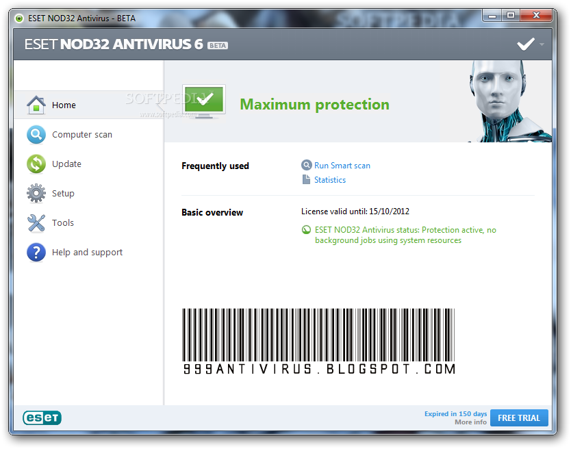571x449 pixels.
Task: Click the ESET NOD32 Antivirus status message
Action: coord(405,235)
